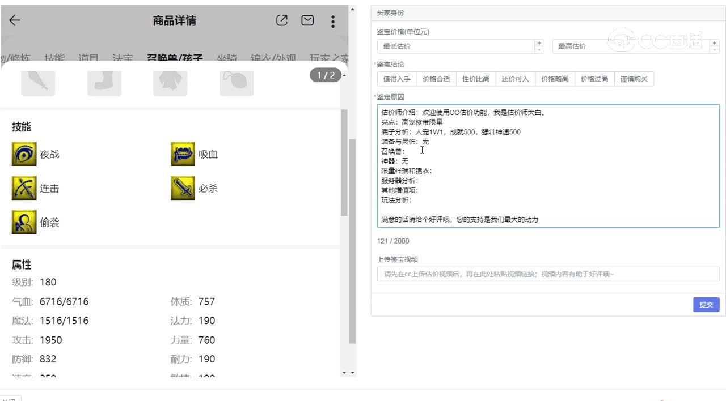726x401 pixels.
Task: Select 谨慎购买 conclusion option
Action: pyautogui.click(x=634, y=79)
